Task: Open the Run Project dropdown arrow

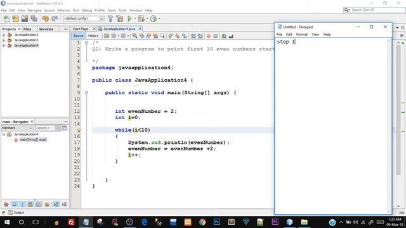Action: click(x=134, y=18)
